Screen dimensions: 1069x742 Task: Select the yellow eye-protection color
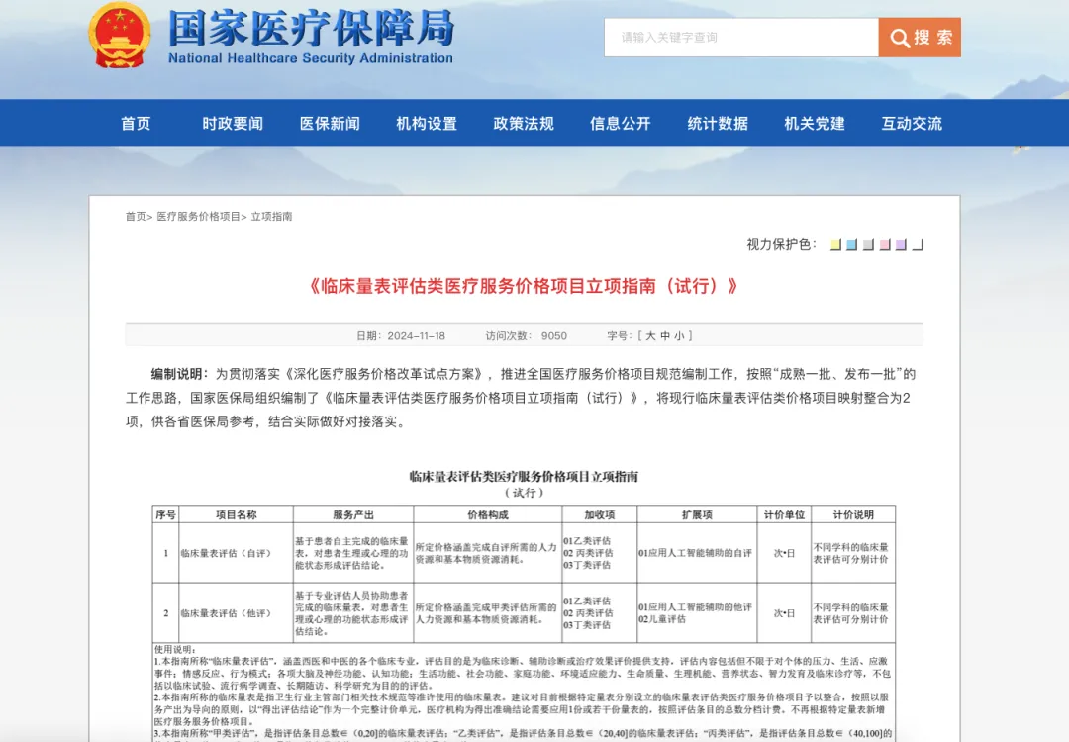pyautogui.click(x=833, y=243)
